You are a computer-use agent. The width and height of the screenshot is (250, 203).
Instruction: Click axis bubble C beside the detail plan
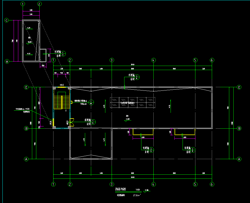[7, 20]
